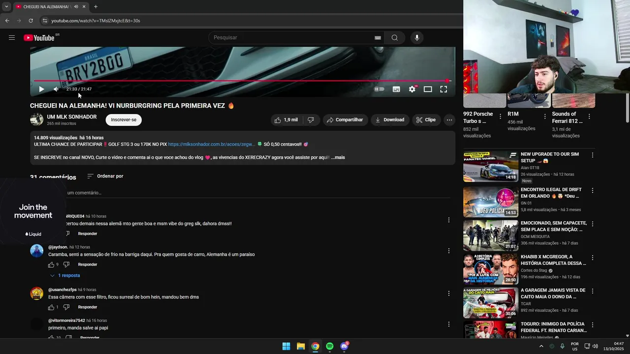Go back in the browser
630x354 pixels.
point(7,21)
